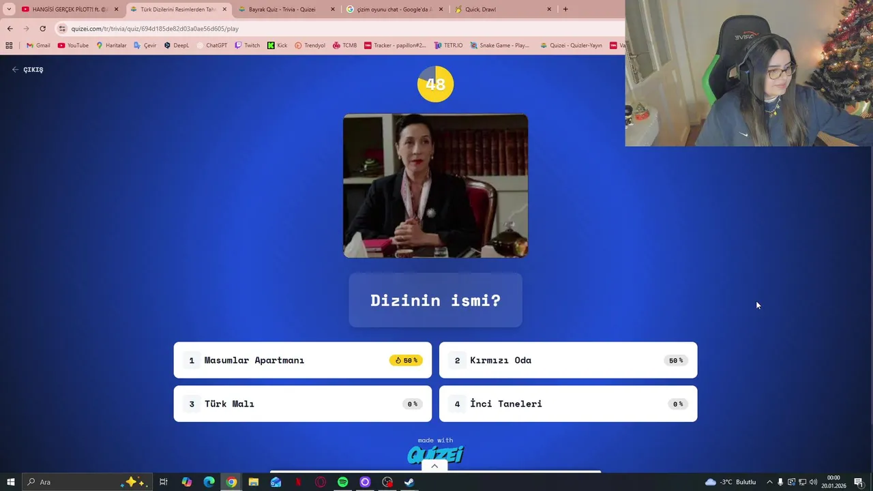Click the Quizei logo link

(435, 454)
